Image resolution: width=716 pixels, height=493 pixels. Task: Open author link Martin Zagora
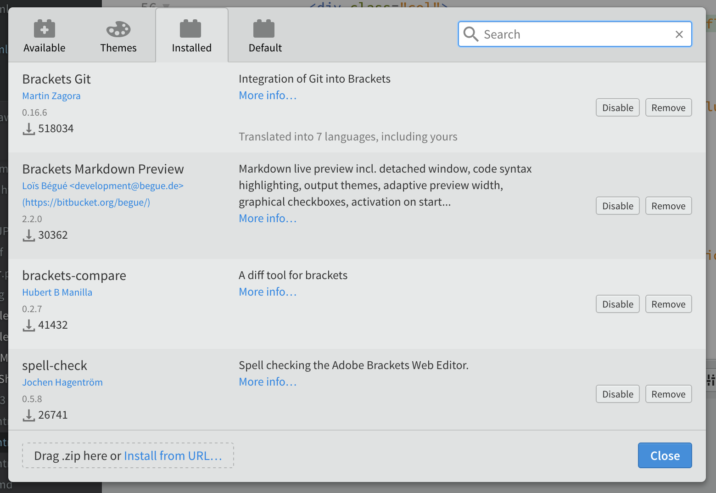point(51,96)
